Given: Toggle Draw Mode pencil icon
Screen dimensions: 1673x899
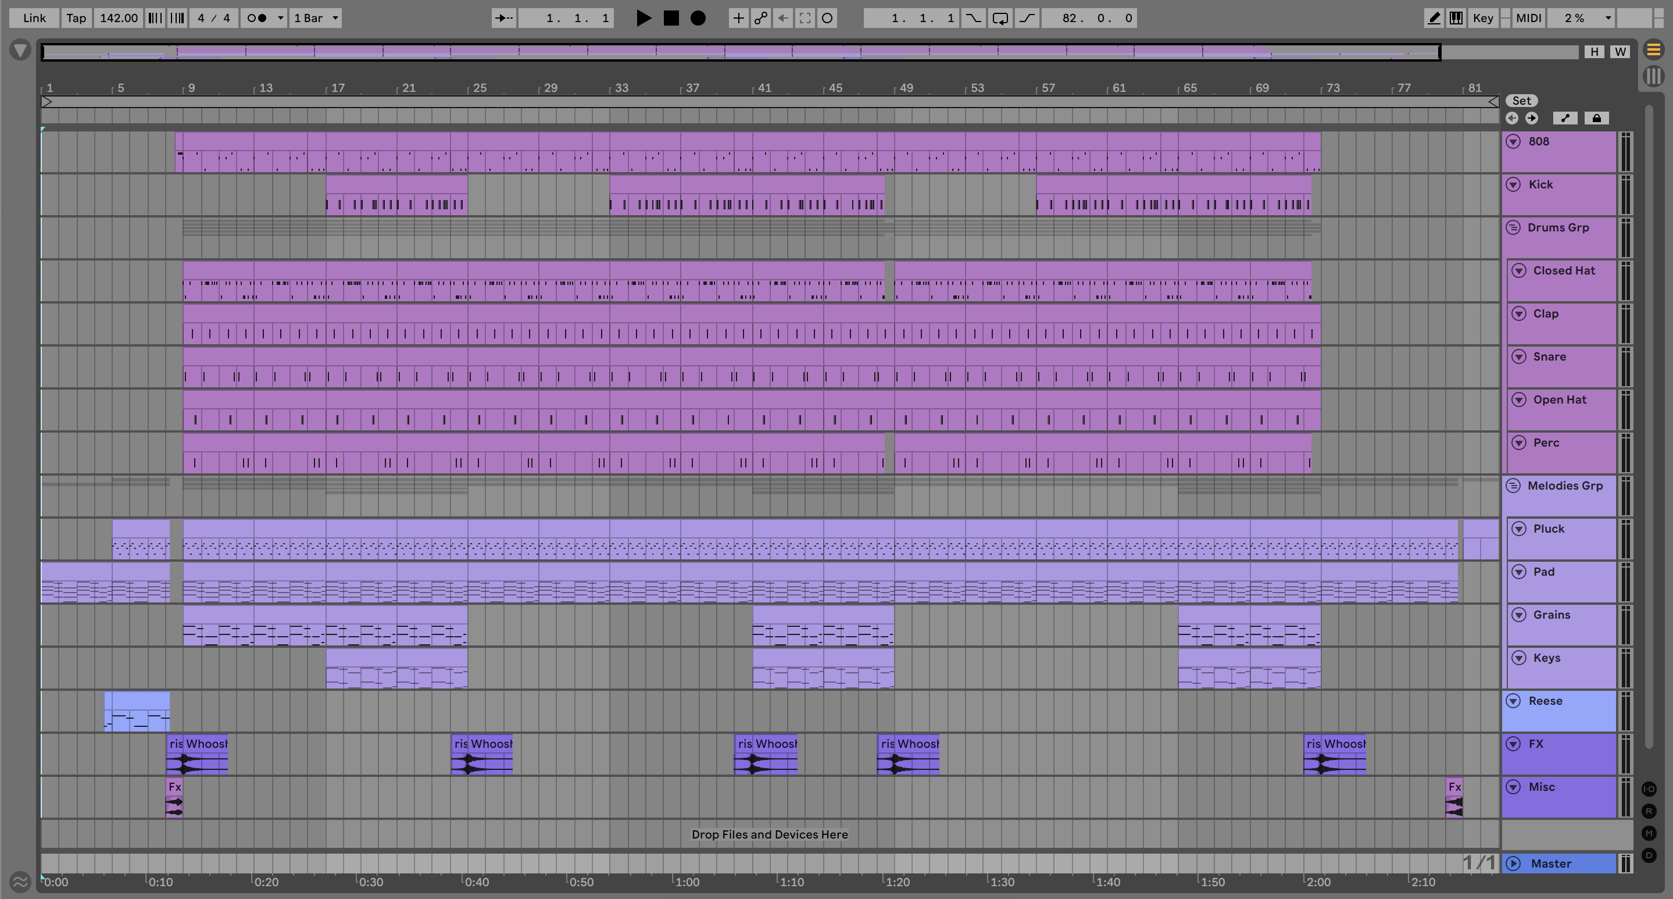Looking at the screenshot, I should 1434,18.
